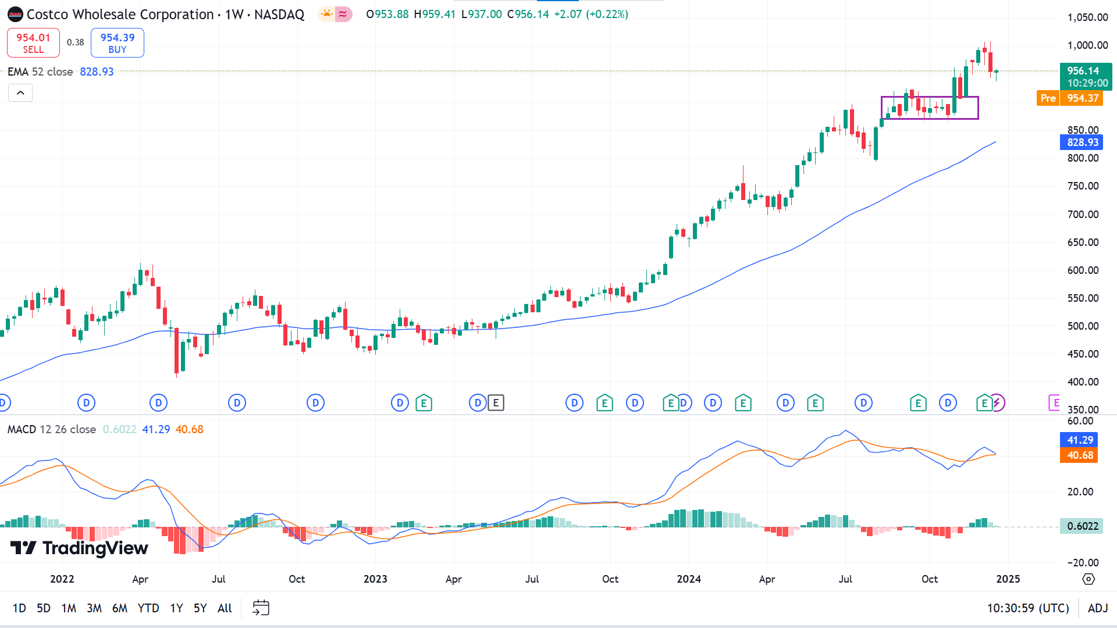This screenshot has height=628, width=1117.
Task: Click the dividend marker near February 2022
Action: 86,402
